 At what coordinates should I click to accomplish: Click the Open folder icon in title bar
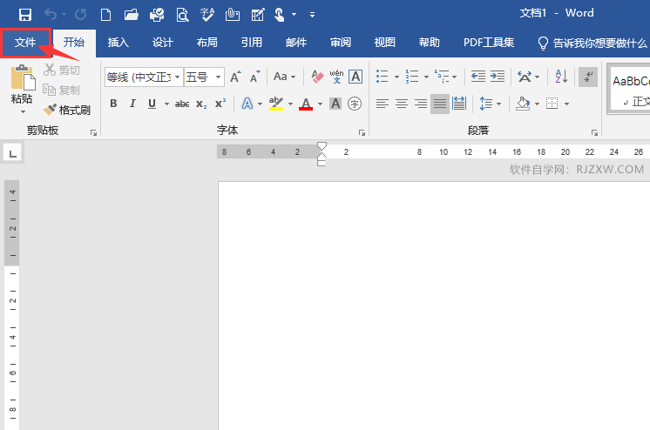(x=131, y=14)
